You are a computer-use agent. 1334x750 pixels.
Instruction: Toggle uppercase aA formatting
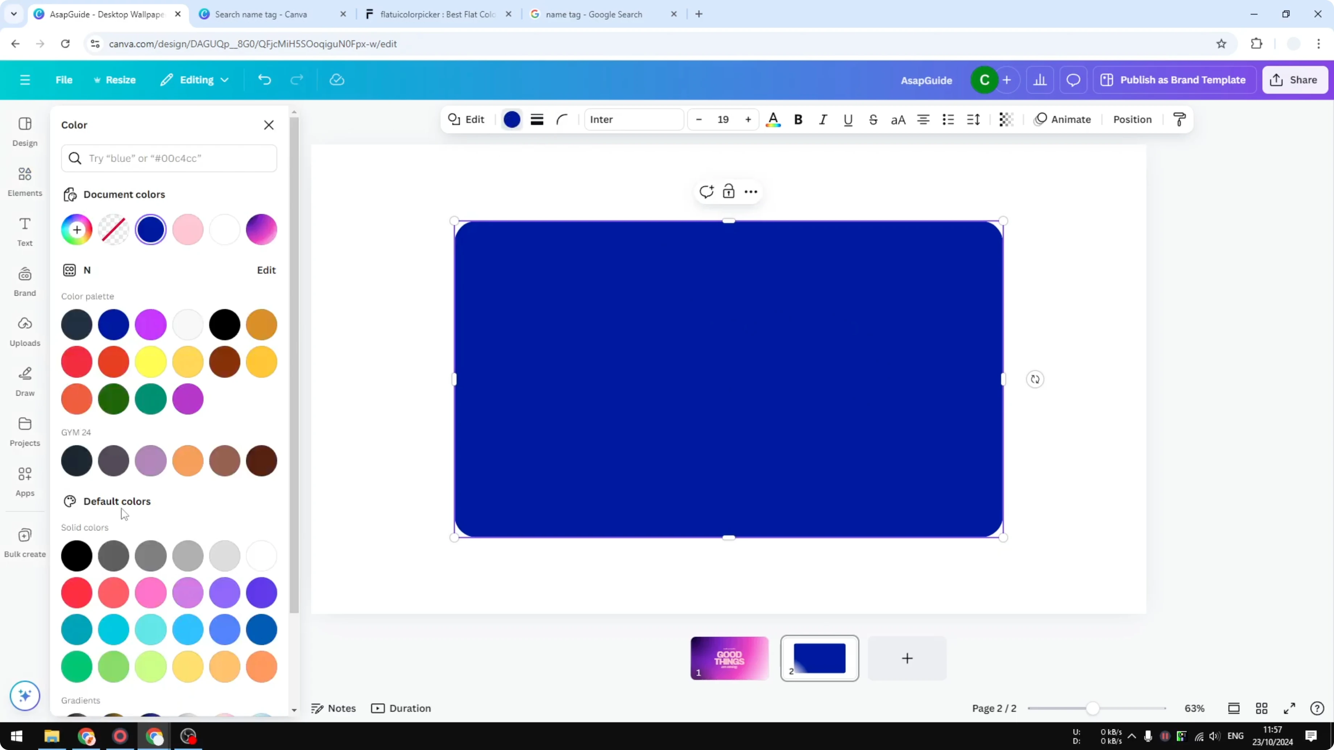[898, 120]
